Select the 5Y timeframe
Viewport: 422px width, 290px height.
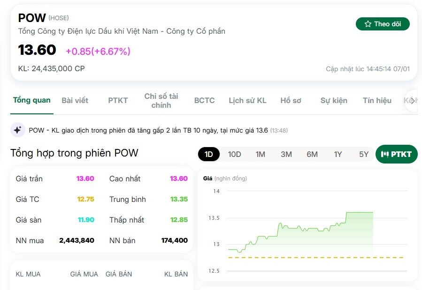(x=363, y=154)
